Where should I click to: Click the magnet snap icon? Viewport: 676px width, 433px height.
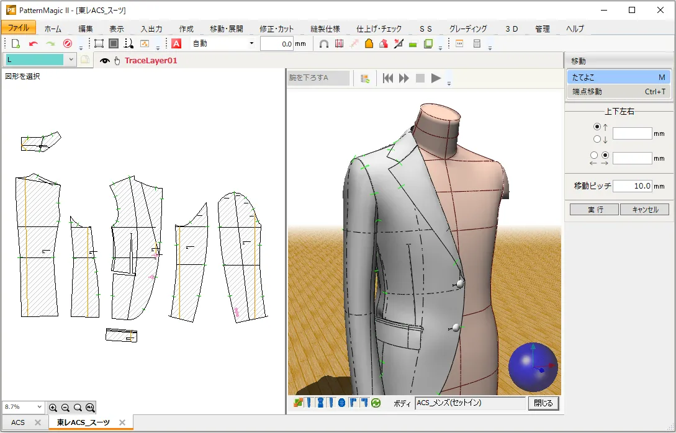[x=323, y=43]
